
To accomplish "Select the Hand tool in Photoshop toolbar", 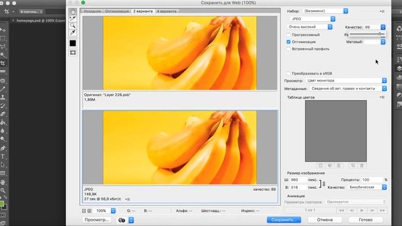I will tap(3, 182).
